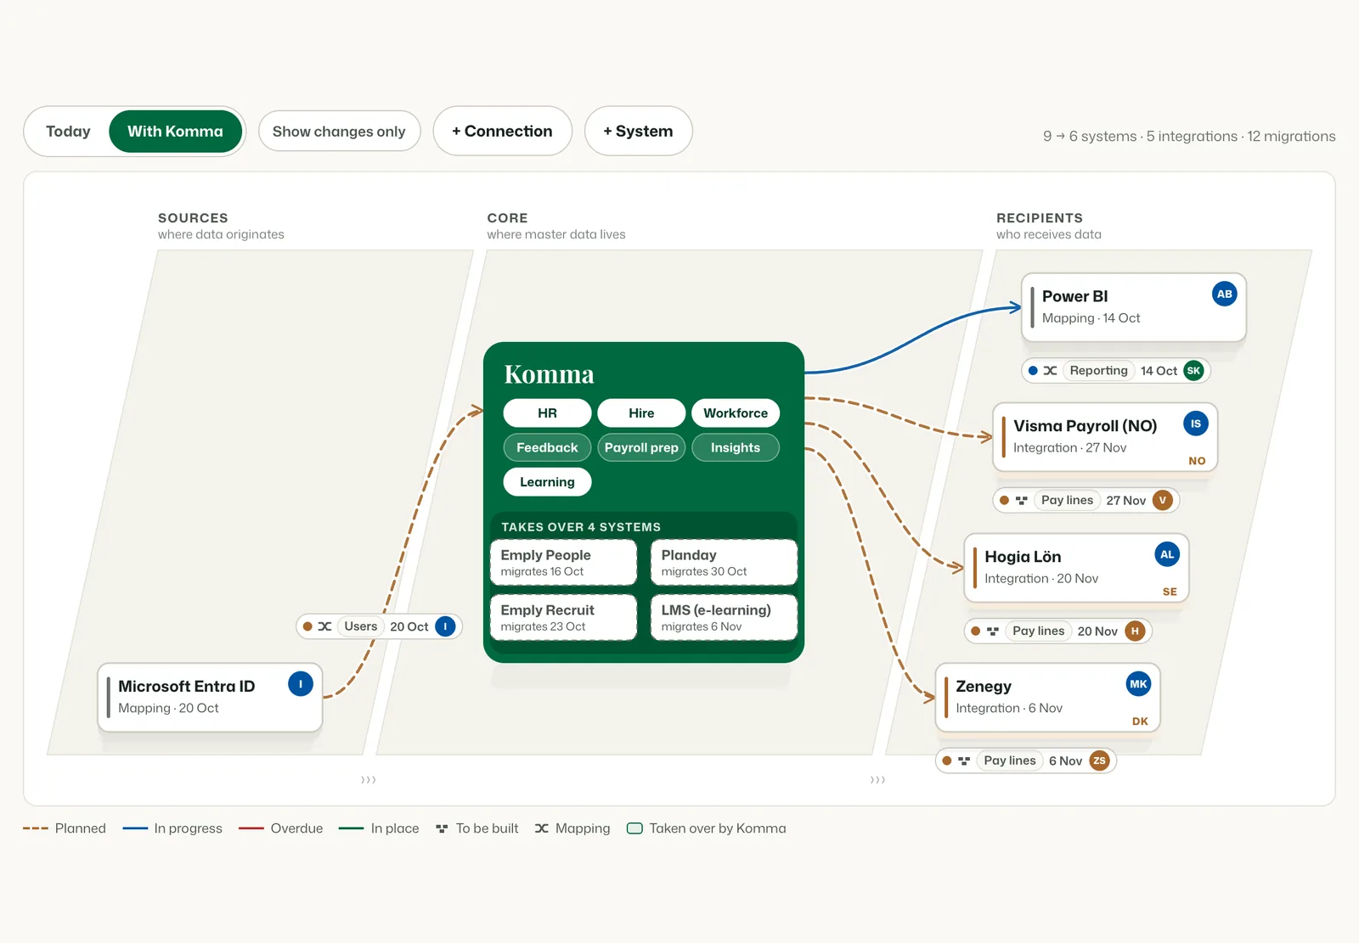1359x943 pixels.
Task: Select the With Komma view
Action: pyautogui.click(x=175, y=132)
